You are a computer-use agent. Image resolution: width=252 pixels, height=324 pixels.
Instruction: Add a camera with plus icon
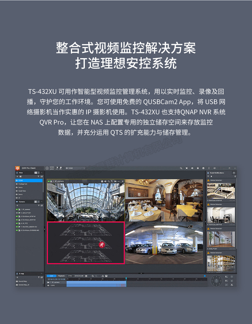[x=17, y=205]
